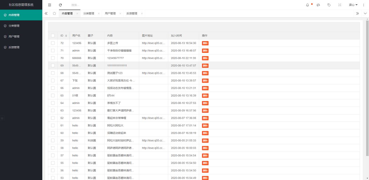Delete the post with ID 72
The width and height of the screenshot is (369, 180).
205,43
